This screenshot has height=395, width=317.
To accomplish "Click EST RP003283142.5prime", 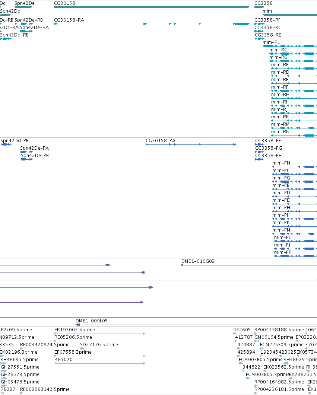I will 45,389.
